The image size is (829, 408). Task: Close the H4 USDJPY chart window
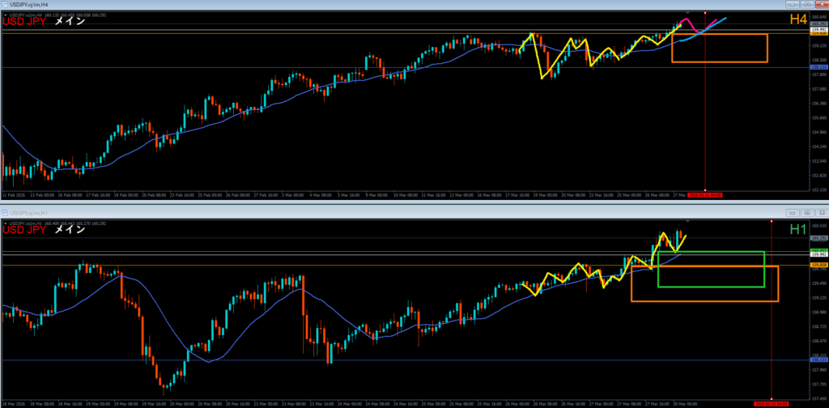(x=820, y=5)
